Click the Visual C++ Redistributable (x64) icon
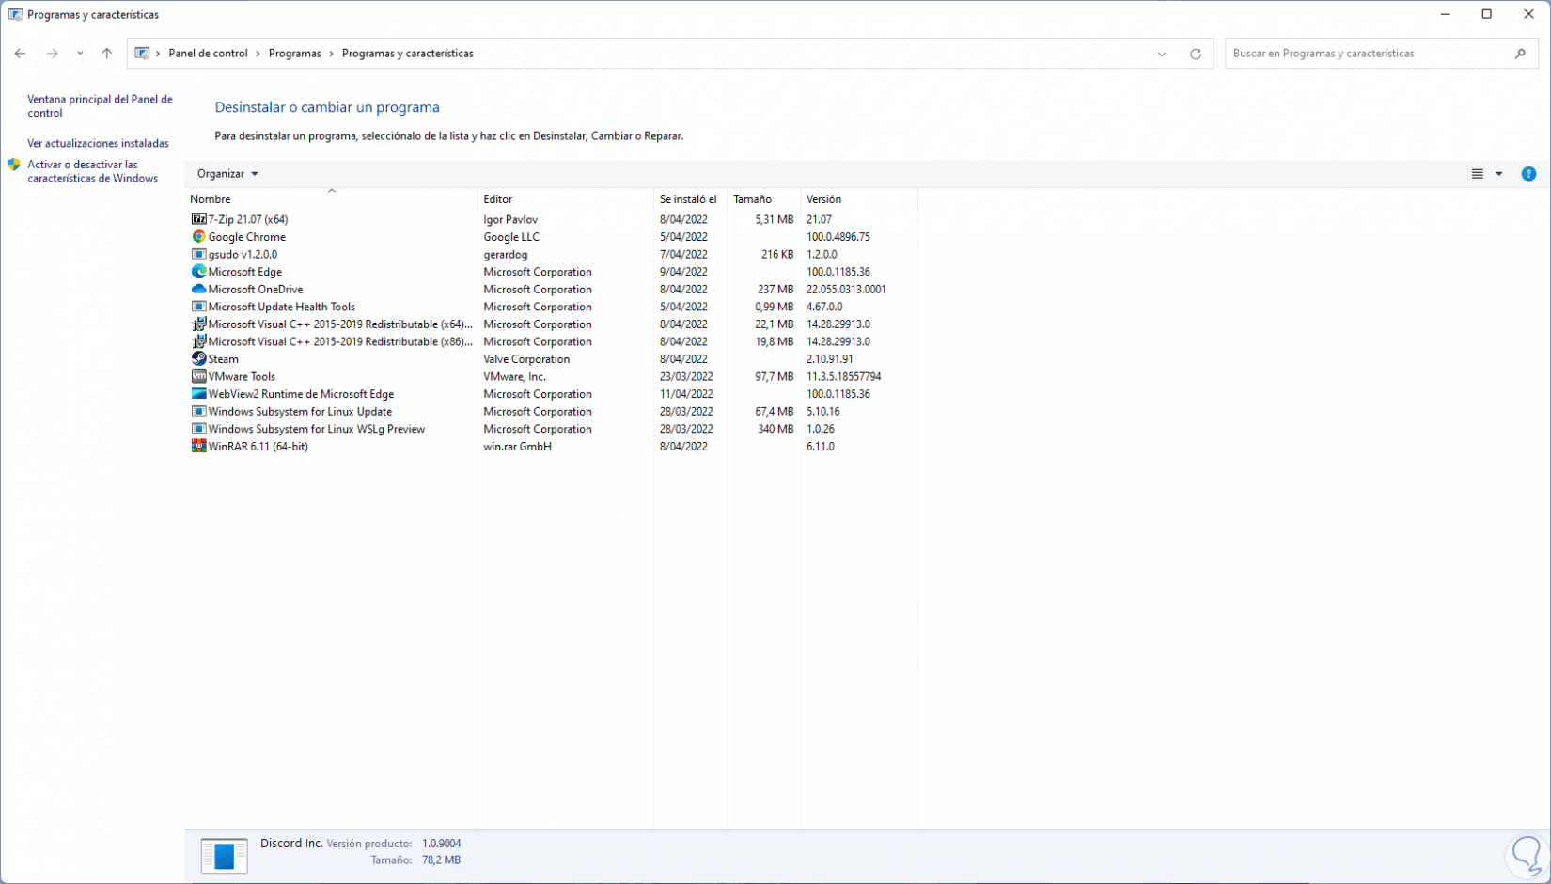1551x884 pixels. click(x=198, y=324)
